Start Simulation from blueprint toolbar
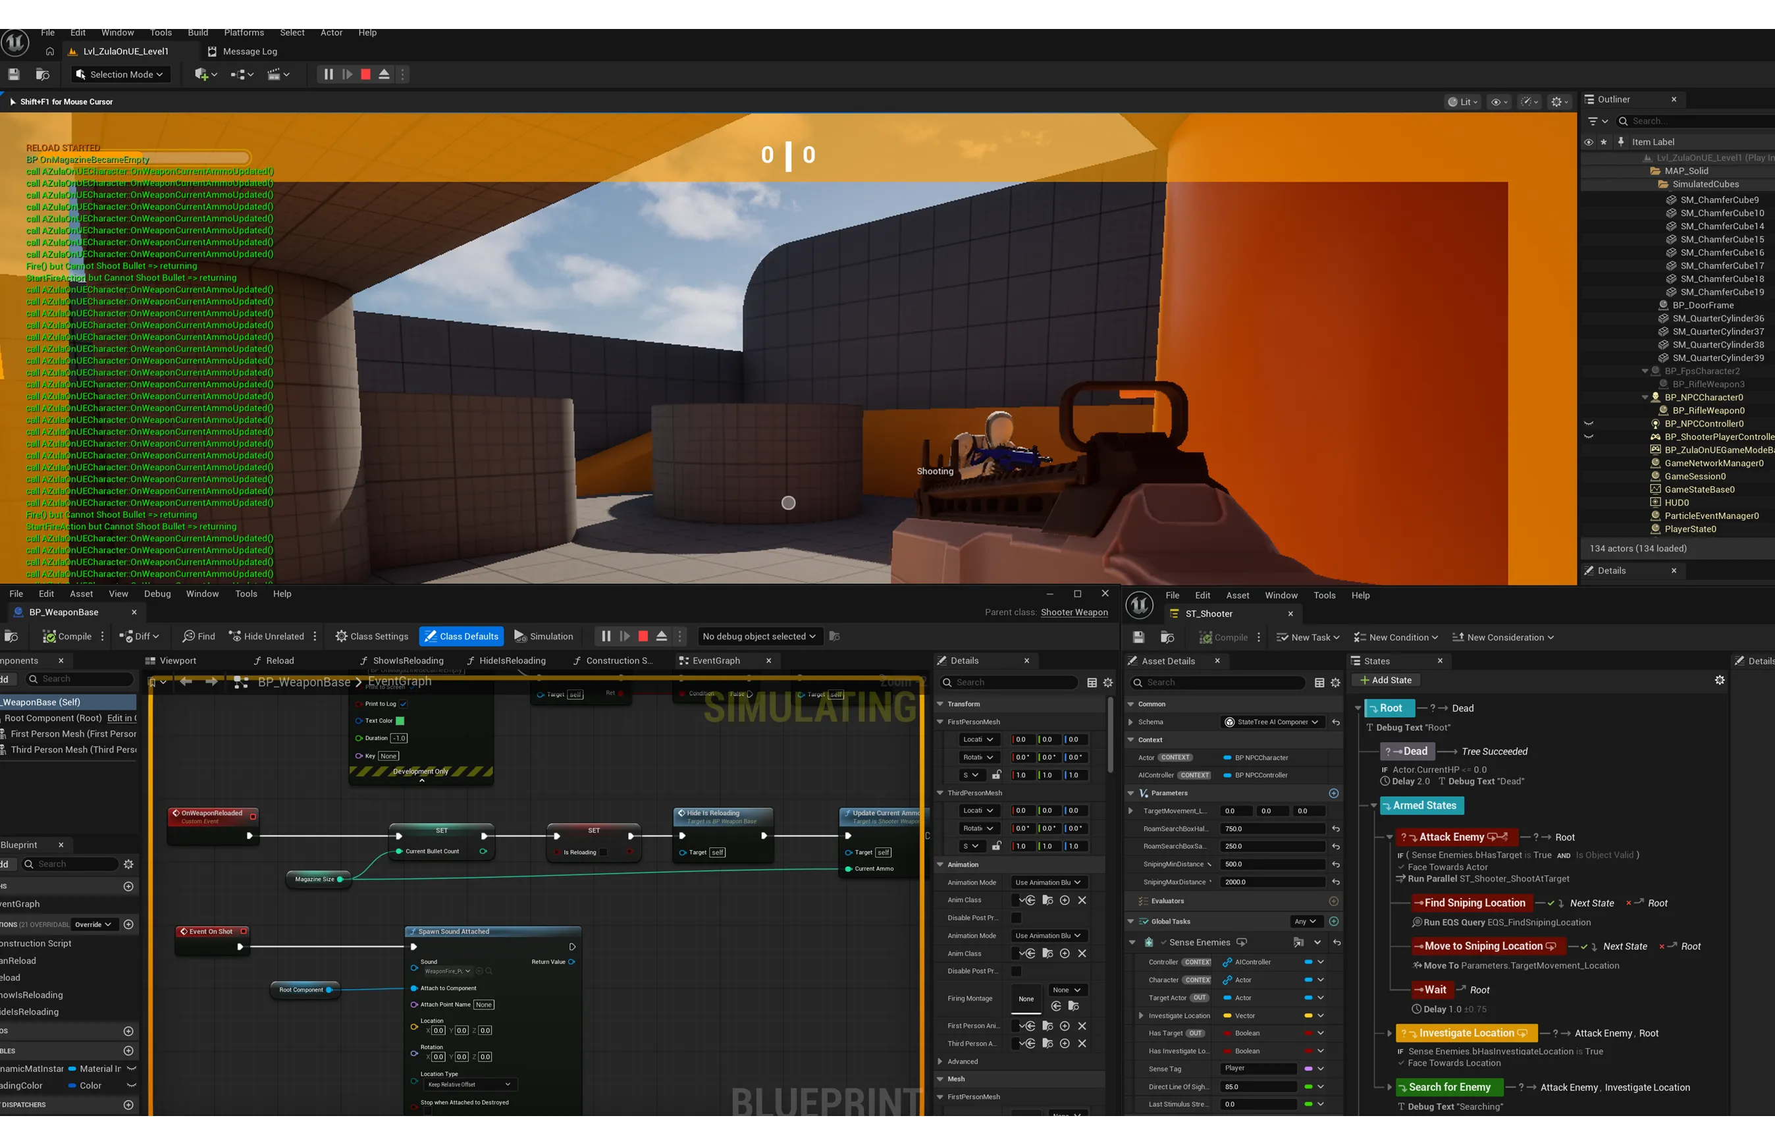Screen dimensions: 1775x1145 [543, 637]
